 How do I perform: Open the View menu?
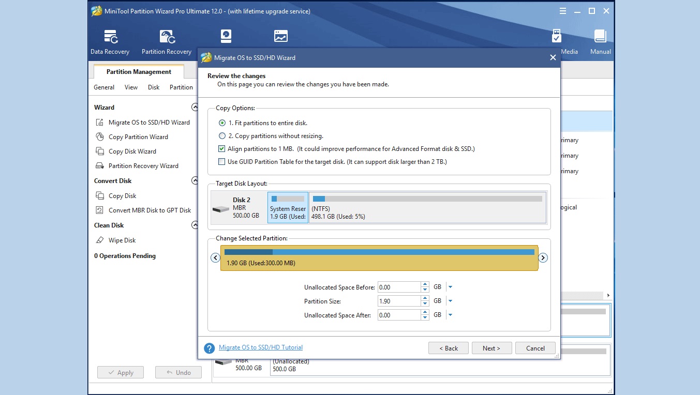(x=131, y=87)
